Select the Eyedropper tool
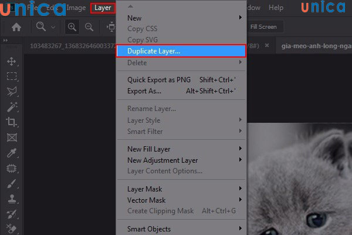Screen dimensions: 352x235 coord(12,153)
